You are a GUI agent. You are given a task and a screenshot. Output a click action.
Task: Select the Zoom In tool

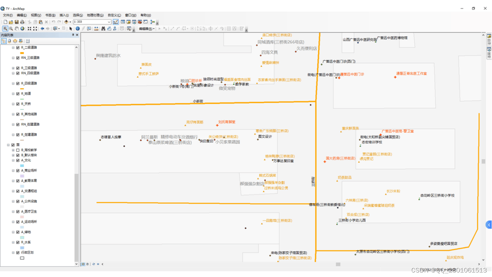point(5,29)
